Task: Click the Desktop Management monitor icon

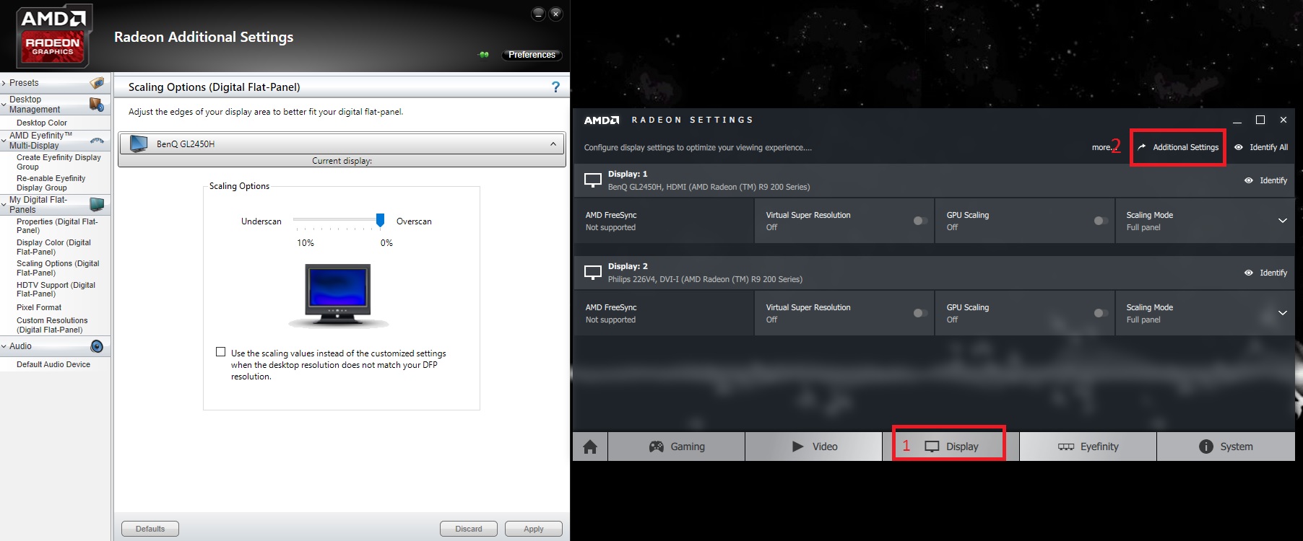Action: pyautogui.click(x=97, y=105)
